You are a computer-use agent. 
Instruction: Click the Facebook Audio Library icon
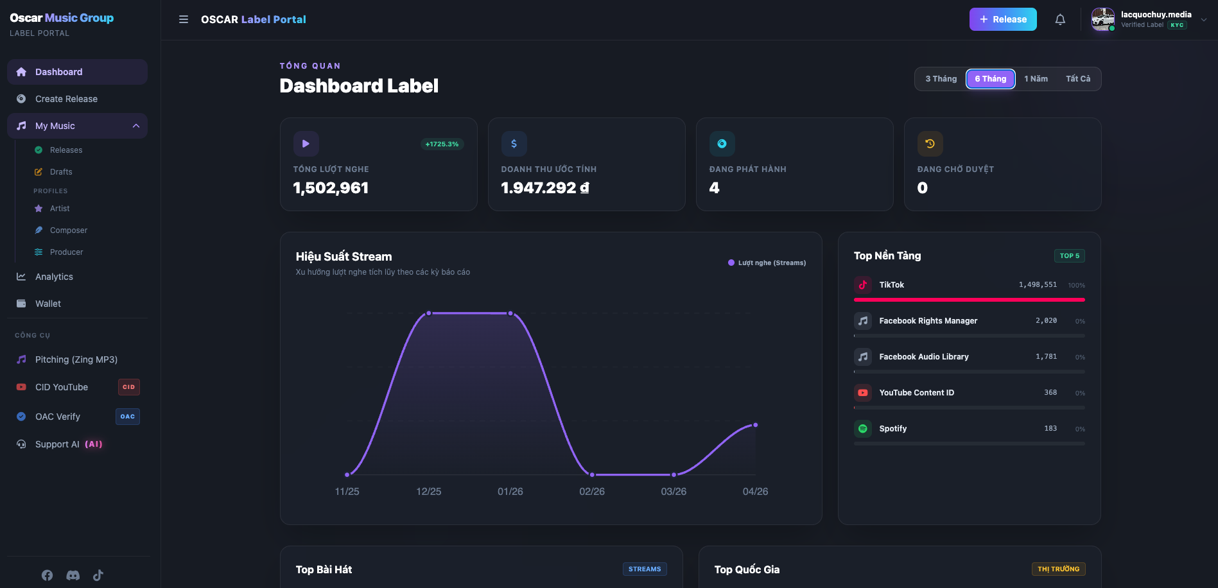pos(863,357)
